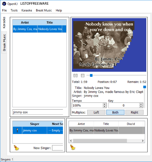Click the karaoke video preview image
The height and width of the screenshot is (162, 152).
pyautogui.click(x=109, y=45)
